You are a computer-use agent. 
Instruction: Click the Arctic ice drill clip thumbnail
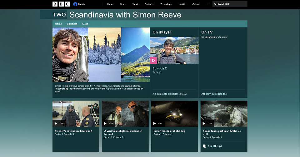point(224,114)
